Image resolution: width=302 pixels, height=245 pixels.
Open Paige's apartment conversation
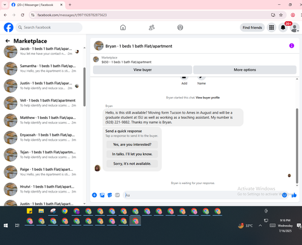tap(42, 172)
